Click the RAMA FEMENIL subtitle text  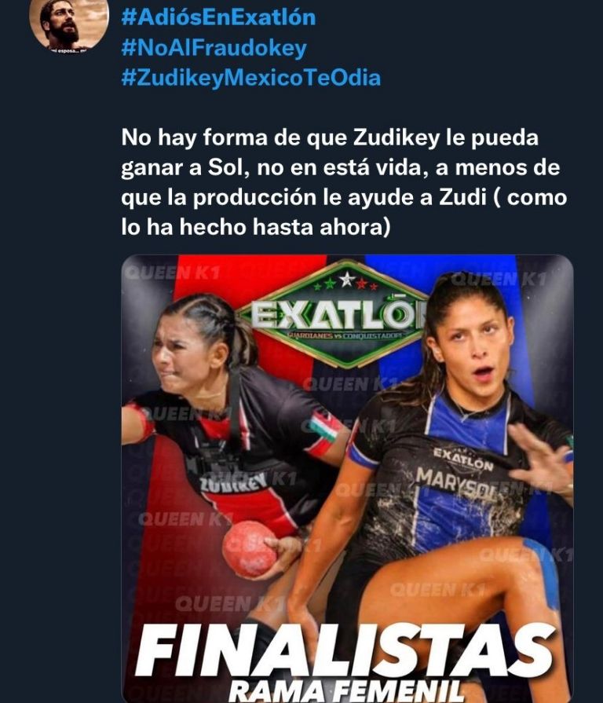[x=345, y=691]
